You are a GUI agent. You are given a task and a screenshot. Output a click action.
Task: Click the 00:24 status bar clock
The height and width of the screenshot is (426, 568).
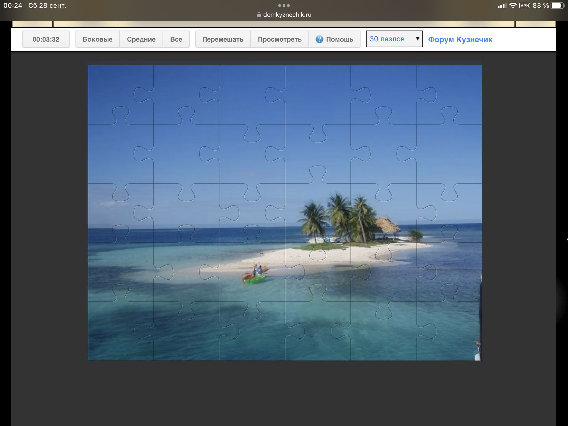click(x=13, y=6)
